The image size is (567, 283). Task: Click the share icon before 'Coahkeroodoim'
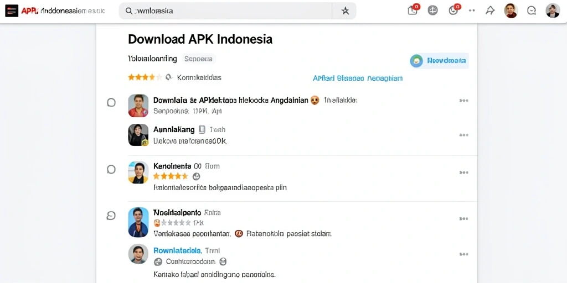coord(158,261)
